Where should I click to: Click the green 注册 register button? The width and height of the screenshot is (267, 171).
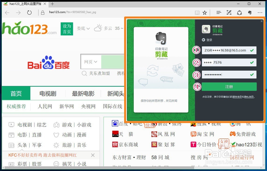(x=229, y=87)
